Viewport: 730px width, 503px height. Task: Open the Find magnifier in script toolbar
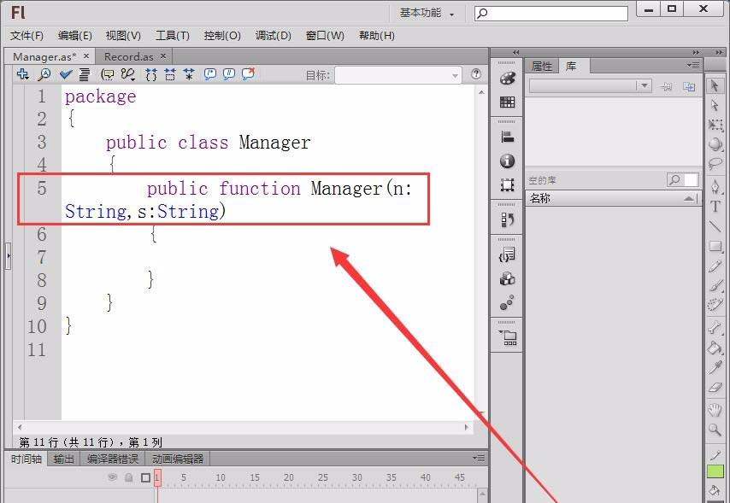tap(44, 74)
